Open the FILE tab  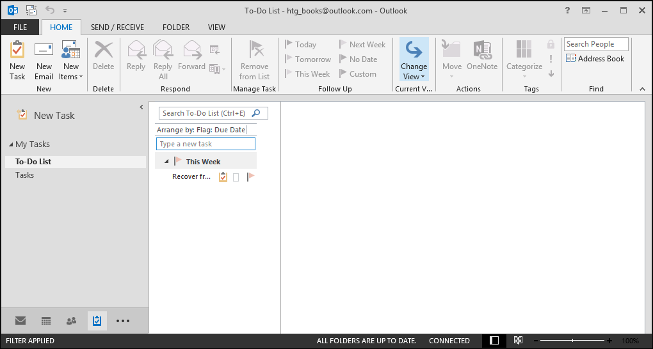tap(20, 27)
